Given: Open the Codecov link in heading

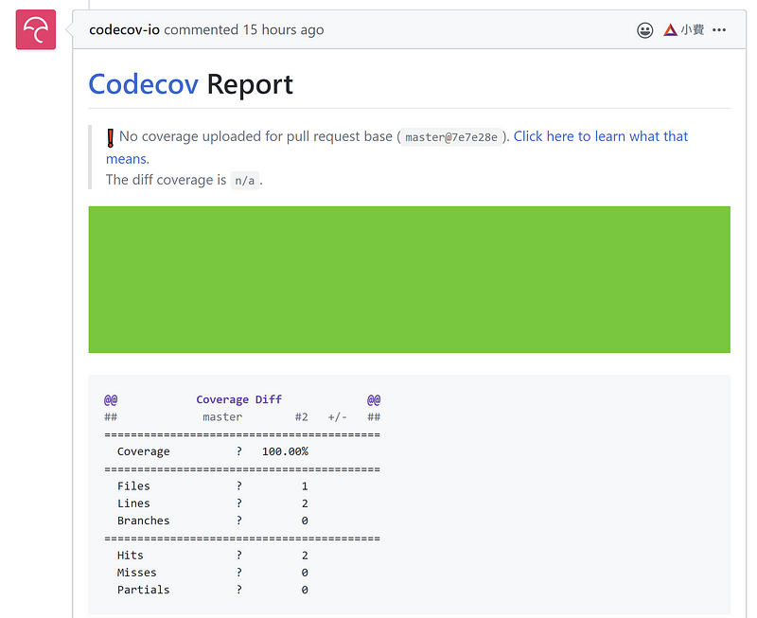Looking at the screenshot, I should click(143, 84).
